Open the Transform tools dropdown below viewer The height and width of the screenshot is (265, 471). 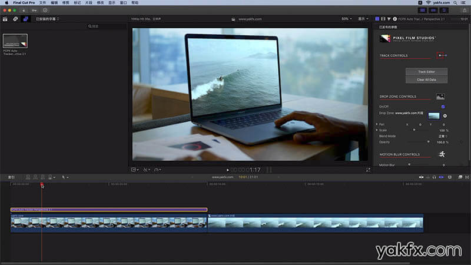135,170
